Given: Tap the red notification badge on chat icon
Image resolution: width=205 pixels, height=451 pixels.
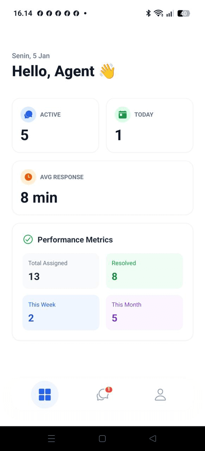Looking at the screenshot, I should 109,389.
